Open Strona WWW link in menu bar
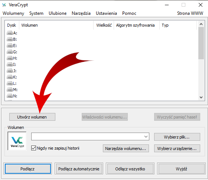The image size is (208, 180). pyautogui.click(x=190, y=13)
